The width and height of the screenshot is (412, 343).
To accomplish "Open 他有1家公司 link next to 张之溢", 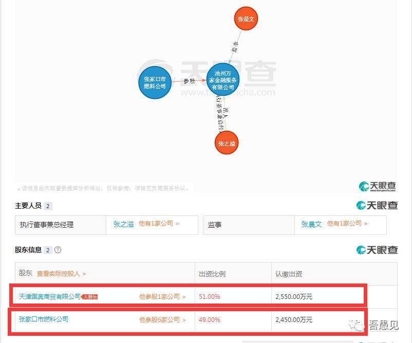I will [159, 224].
